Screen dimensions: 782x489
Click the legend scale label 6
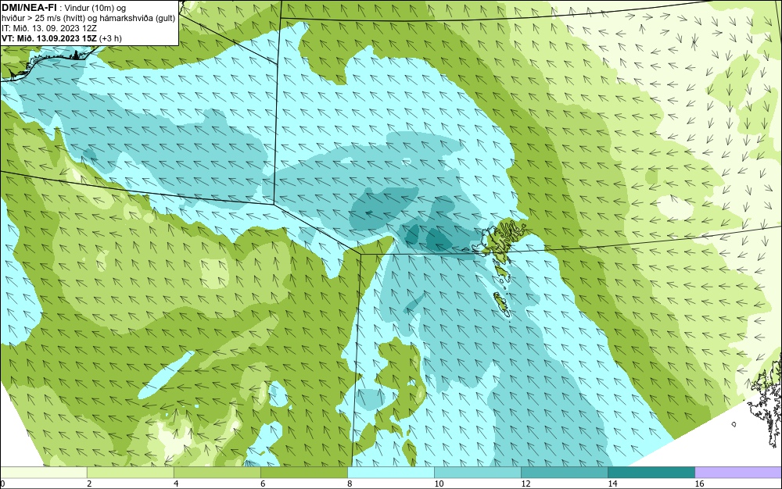pos(263,484)
